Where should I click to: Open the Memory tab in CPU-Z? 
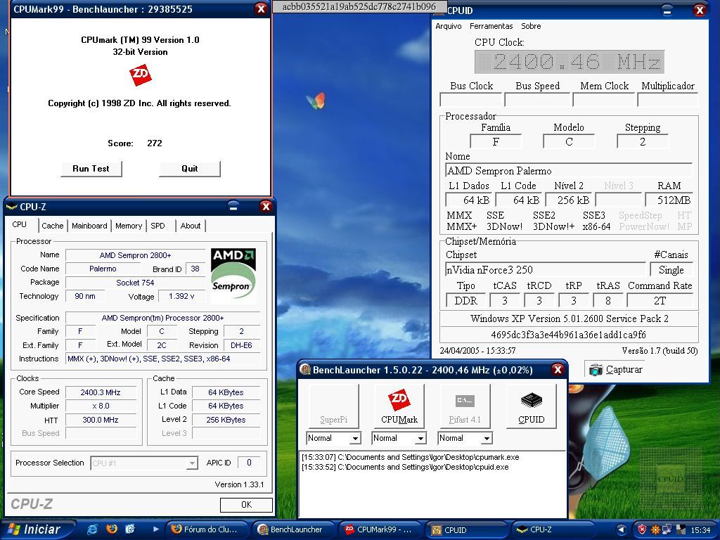[x=129, y=226]
